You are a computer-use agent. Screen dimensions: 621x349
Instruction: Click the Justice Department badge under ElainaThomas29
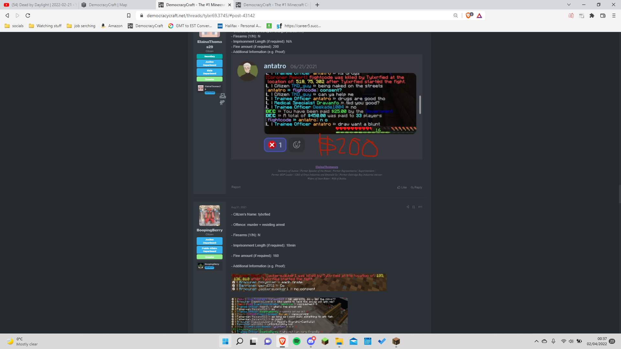pyautogui.click(x=210, y=63)
